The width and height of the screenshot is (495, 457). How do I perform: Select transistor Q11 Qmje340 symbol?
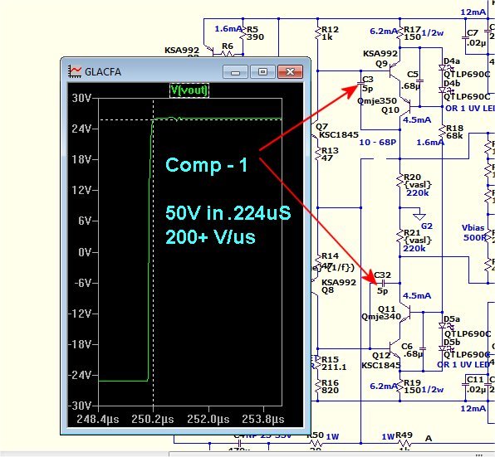pyautogui.click(x=405, y=313)
